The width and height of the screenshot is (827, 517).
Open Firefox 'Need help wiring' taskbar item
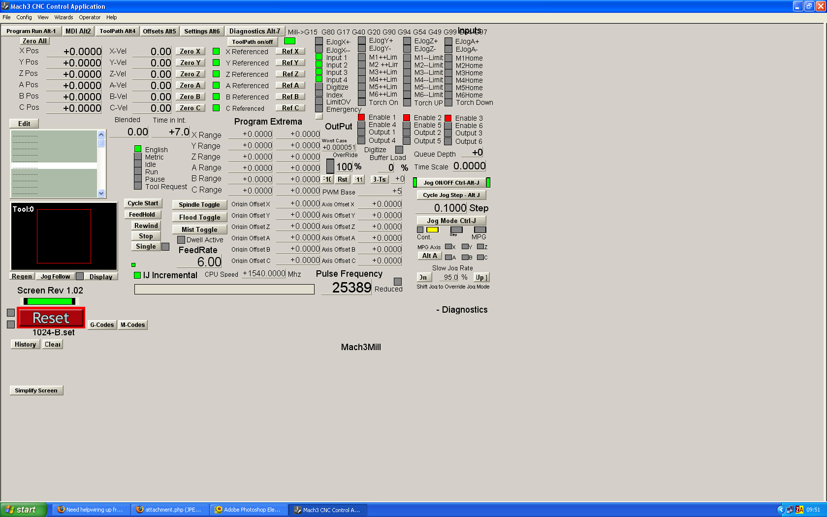pos(90,510)
